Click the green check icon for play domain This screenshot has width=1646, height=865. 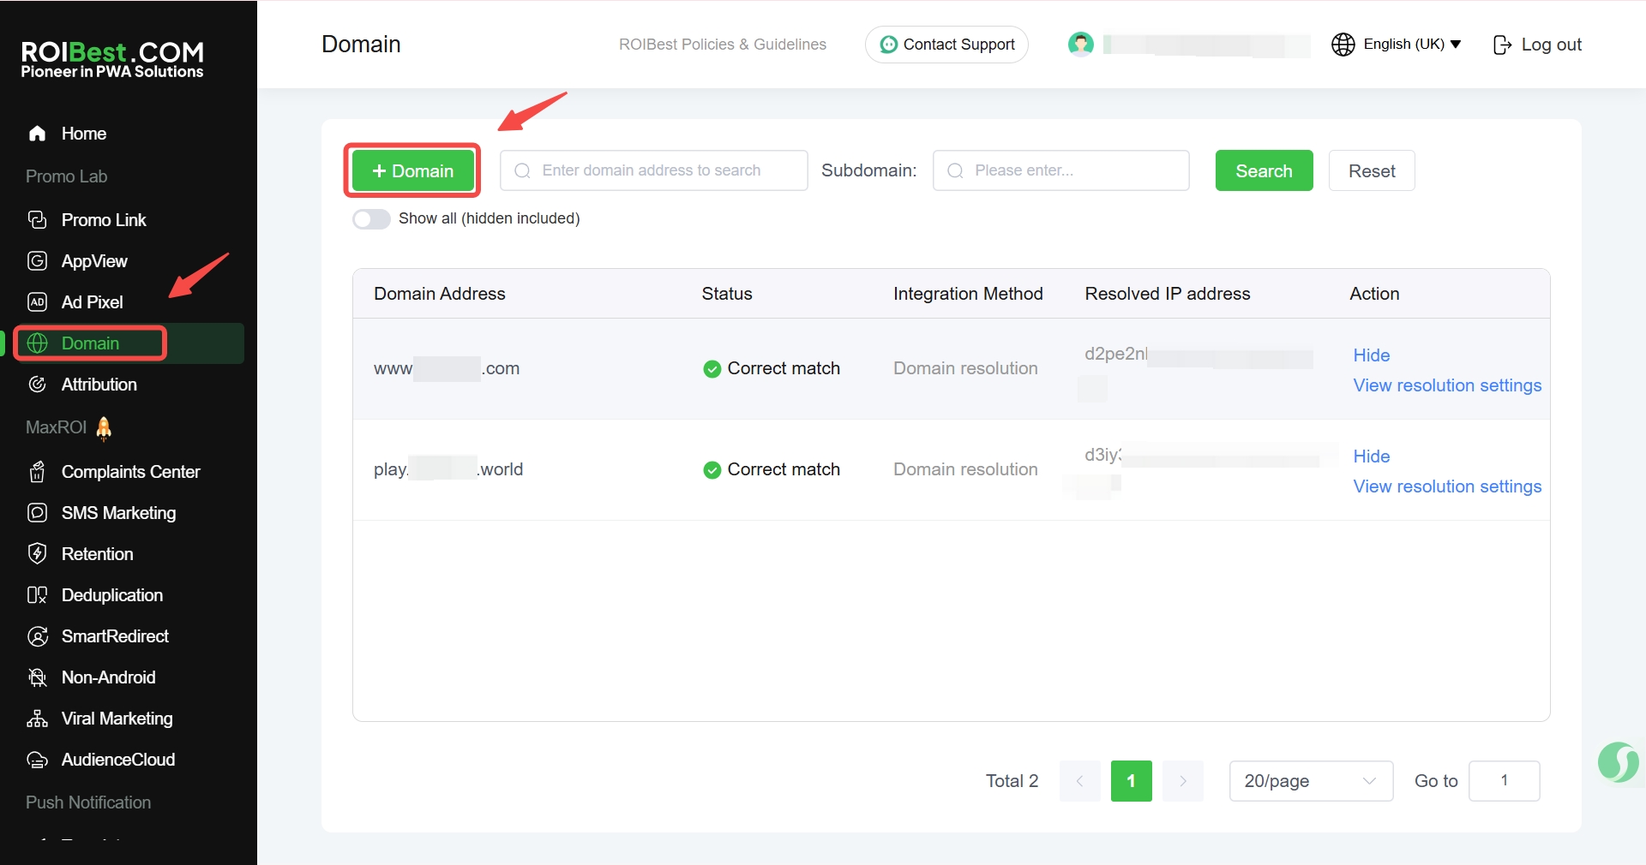click(712, 470)
